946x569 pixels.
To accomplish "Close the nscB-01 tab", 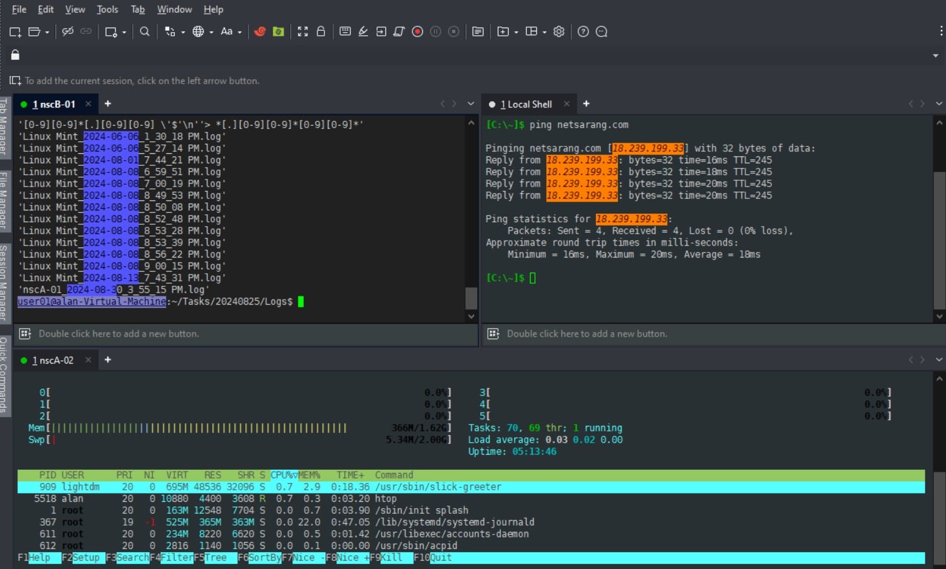I will point(88,104).
